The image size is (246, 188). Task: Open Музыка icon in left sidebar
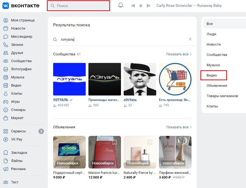click(x=6, y=77)
